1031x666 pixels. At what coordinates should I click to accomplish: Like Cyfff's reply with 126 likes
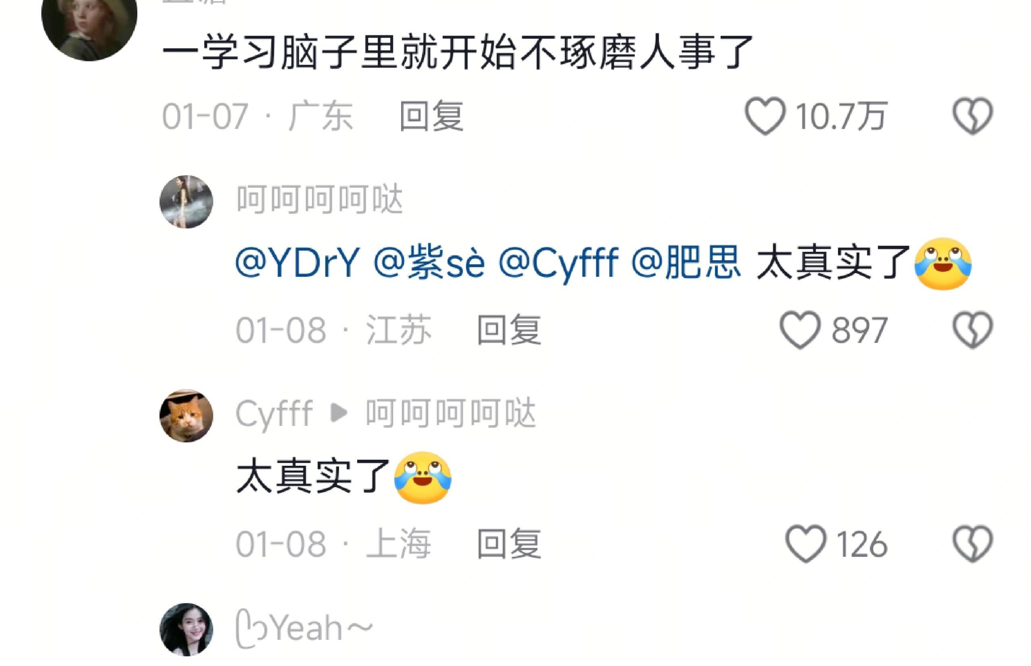coord(805,544)
